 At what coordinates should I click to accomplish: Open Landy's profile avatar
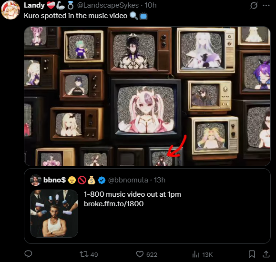[x=10, y=10]
